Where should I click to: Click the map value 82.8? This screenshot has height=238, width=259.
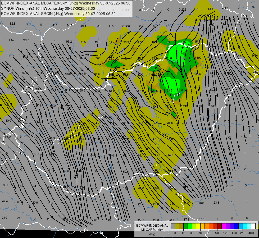[12, 24]
